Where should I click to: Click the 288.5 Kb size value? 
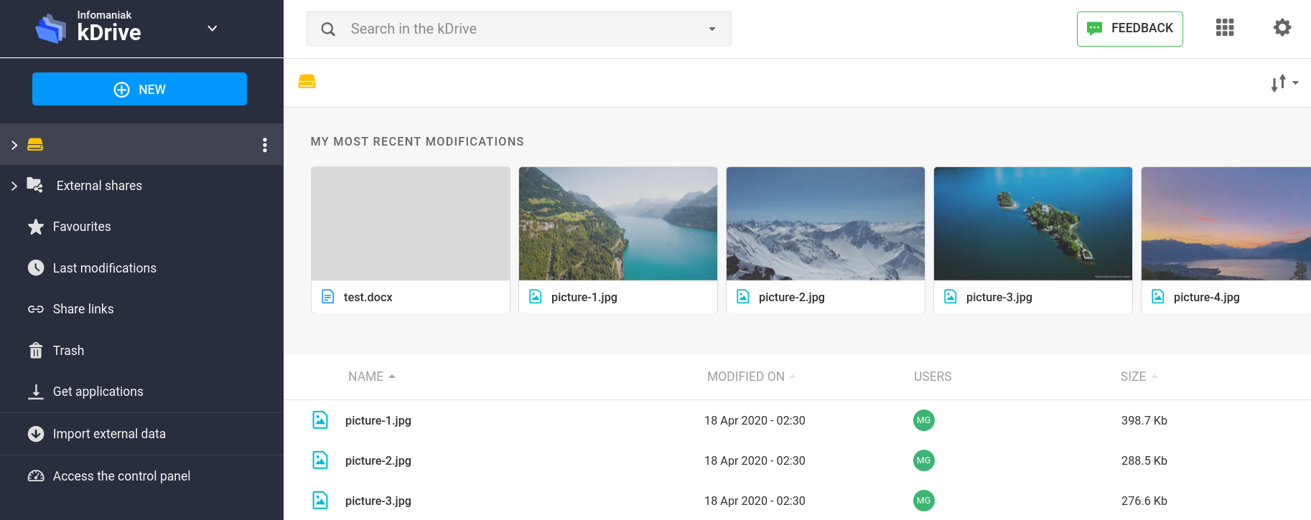pyautogui.click(x=1144, y=460)
